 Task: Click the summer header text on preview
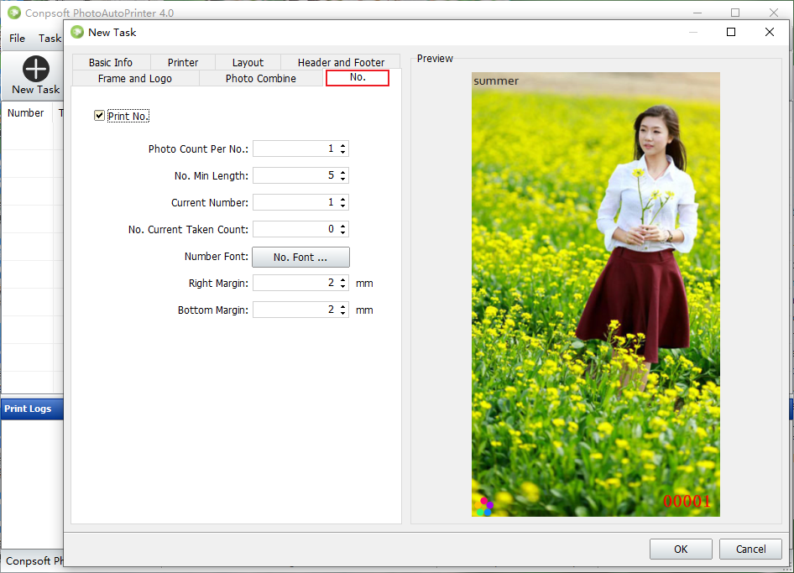pyautogui.click(x=496, y=81)
